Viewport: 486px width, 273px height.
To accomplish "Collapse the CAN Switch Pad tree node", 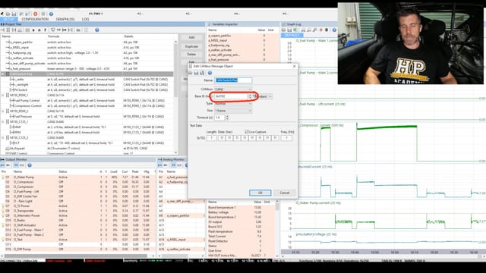I will pos(3,74).
